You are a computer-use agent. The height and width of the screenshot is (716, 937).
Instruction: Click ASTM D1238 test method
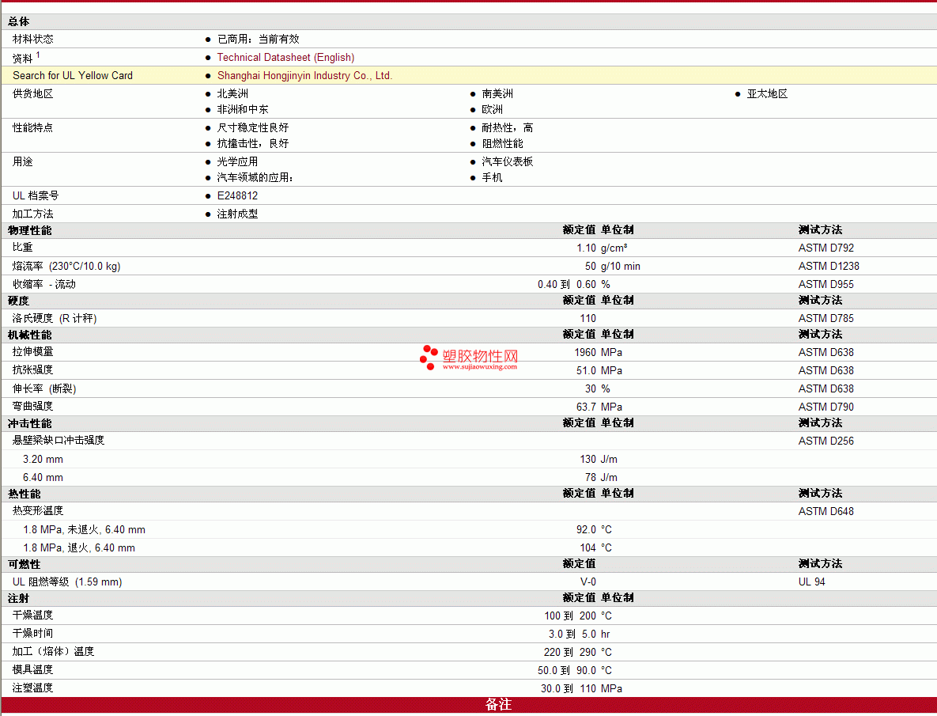(829, 267)
